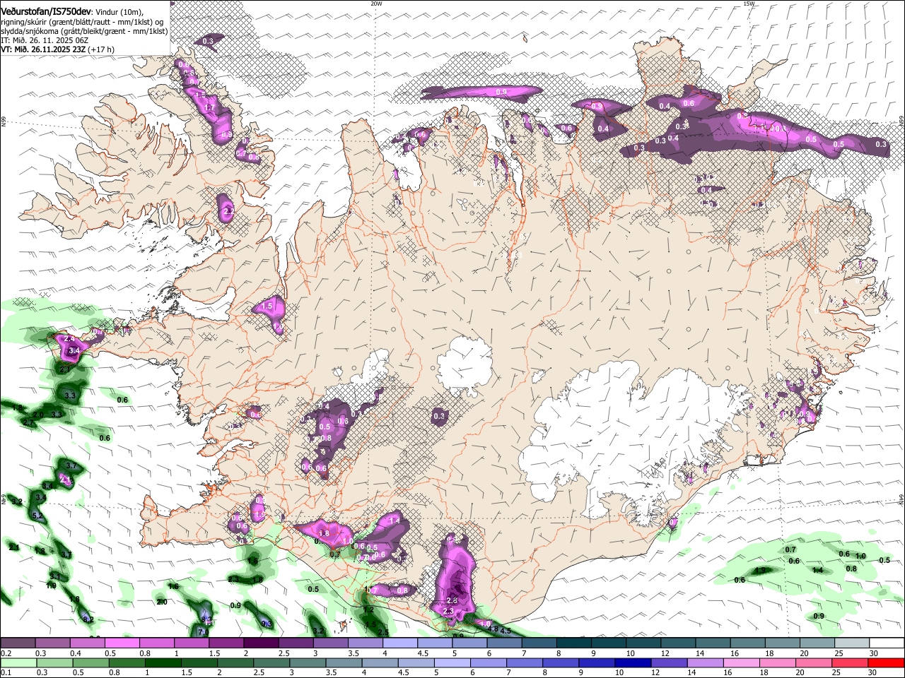Viewport: 905px width, 678px height.
Task: Click the 0.2–0.3 swatch in purple legend row
Action: (x=18, y=643)
